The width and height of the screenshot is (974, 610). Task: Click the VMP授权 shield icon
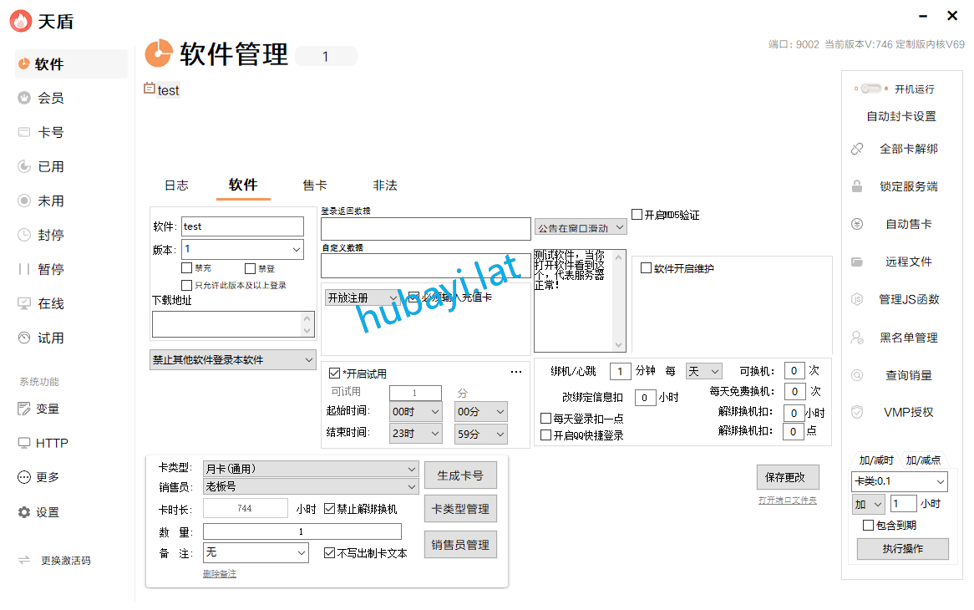tap(857, 412)
